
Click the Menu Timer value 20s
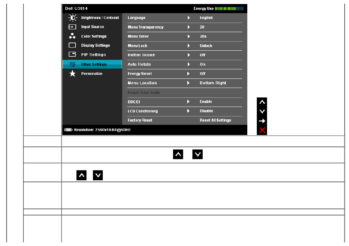coord(203,36)
